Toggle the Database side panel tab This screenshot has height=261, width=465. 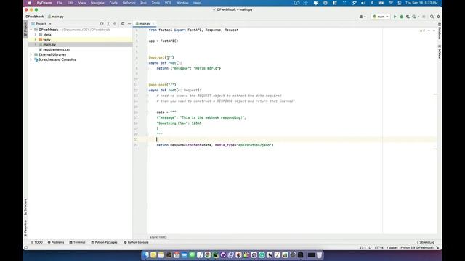(440, 31)
